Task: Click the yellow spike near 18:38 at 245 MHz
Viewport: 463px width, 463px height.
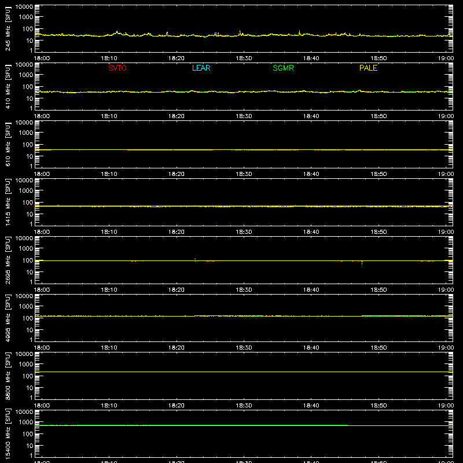Action: click(x=299, y=32)
